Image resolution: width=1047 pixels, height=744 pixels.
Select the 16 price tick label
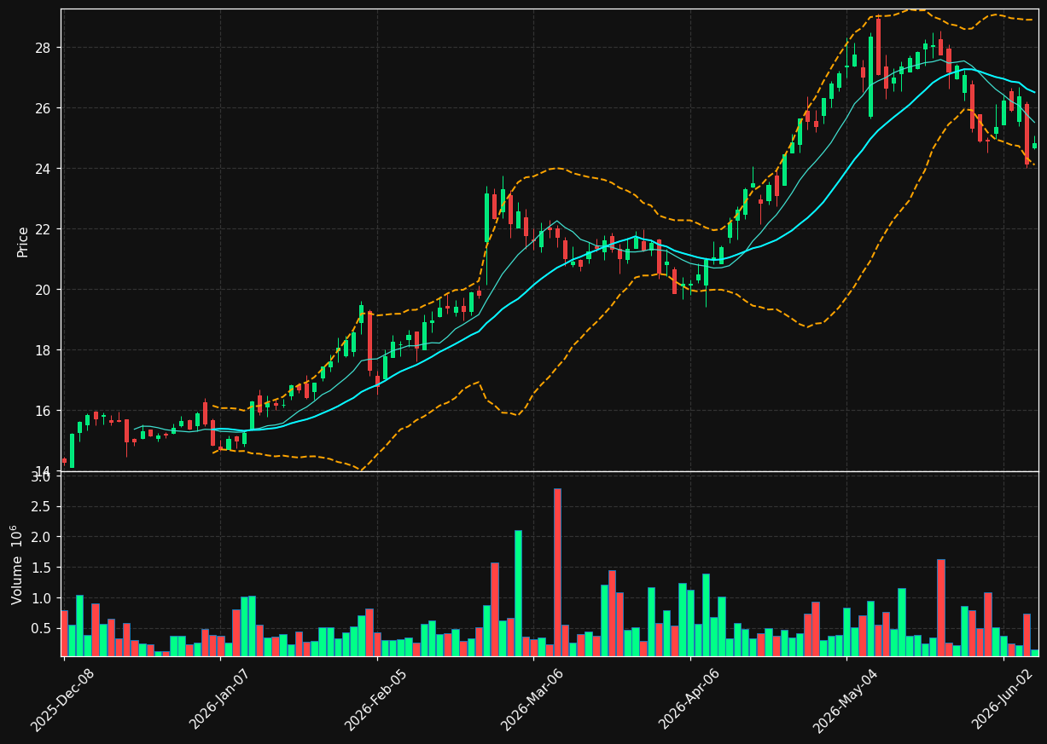[44, 411]
